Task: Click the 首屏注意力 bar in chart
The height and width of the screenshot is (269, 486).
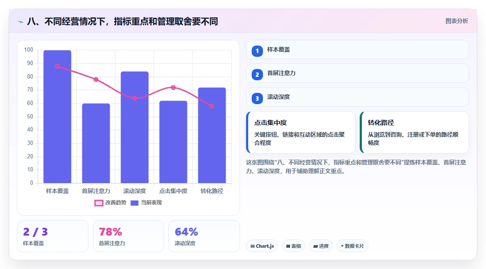Action: [x=96, y=143]
